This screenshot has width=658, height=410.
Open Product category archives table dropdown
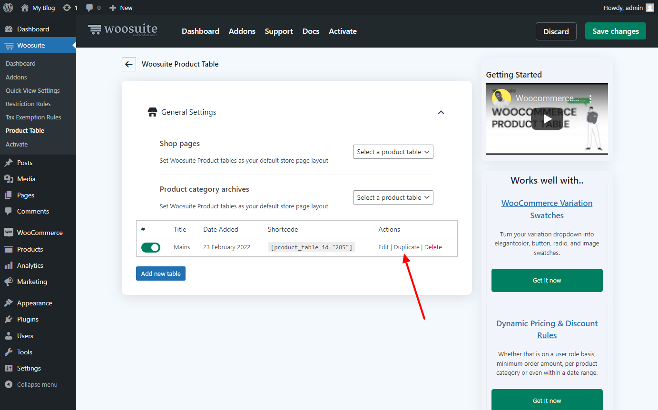[393, 197]
